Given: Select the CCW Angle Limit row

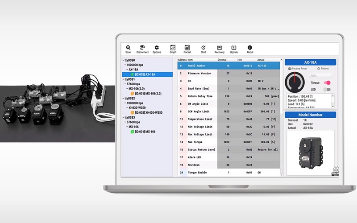Looking at the screenshot, I should tap(228, 111).
